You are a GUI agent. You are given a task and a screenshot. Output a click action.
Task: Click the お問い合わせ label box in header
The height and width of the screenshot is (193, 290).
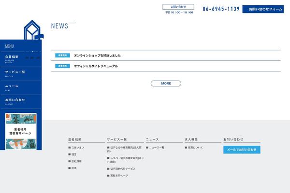178,7
